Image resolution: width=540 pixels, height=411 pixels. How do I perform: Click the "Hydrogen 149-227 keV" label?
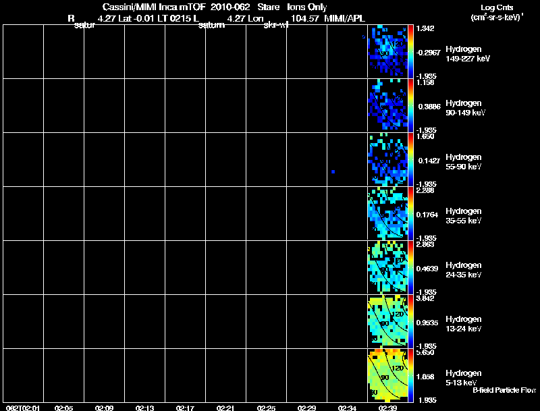click(x=468, y=54)
